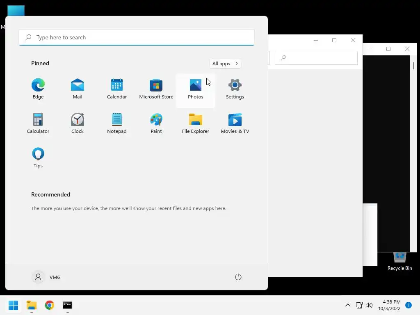The width and height of the screenshot is (420, 315).
Task: Open Movies & TV app
Action: tap(235, 123)
